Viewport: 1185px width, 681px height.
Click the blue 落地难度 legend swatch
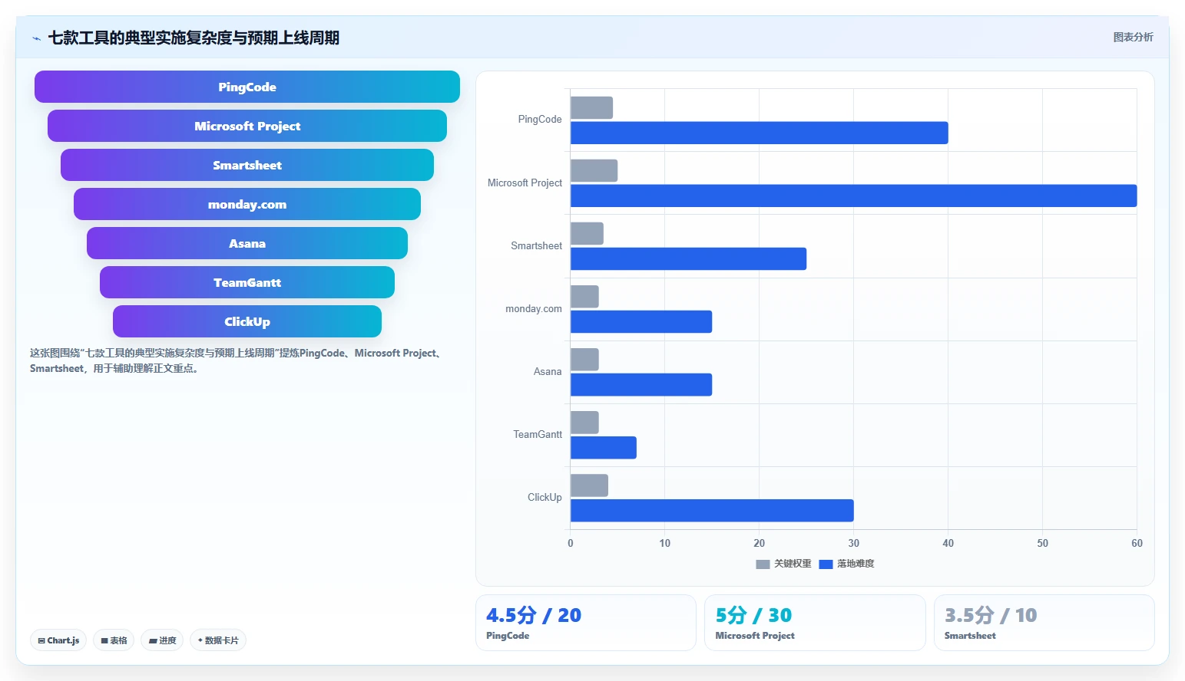point(826,564)
